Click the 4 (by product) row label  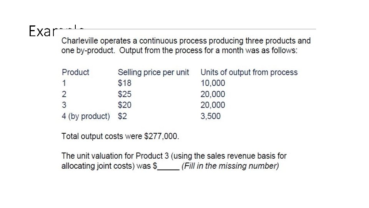86,116
